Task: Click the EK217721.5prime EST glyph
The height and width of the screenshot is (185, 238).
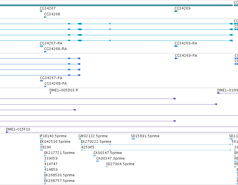Action: pyautogui.click(x=45, y=156)
